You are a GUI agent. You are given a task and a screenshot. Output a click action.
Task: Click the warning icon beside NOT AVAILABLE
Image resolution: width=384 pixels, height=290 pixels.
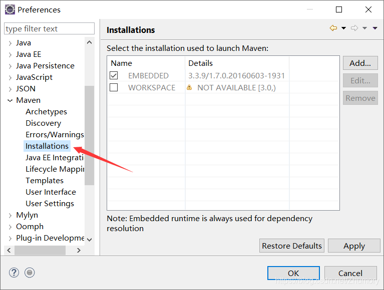(189, 87)
